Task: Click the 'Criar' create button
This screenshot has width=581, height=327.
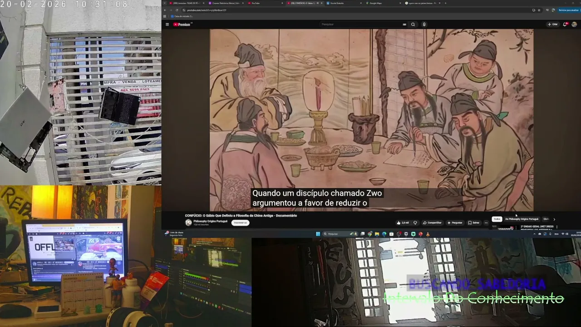Action: point(552,25)
